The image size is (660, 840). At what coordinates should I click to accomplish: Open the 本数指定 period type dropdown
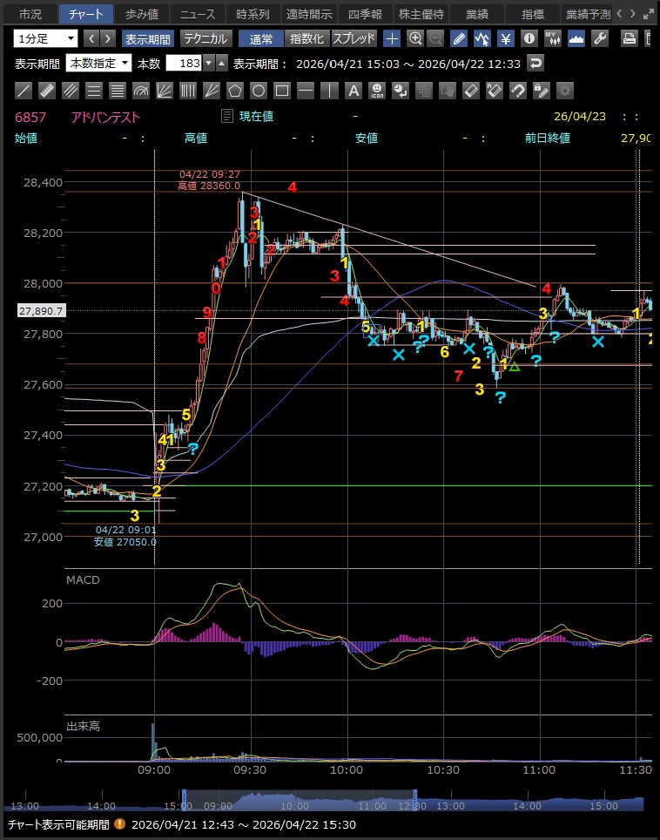pos(99,63)
